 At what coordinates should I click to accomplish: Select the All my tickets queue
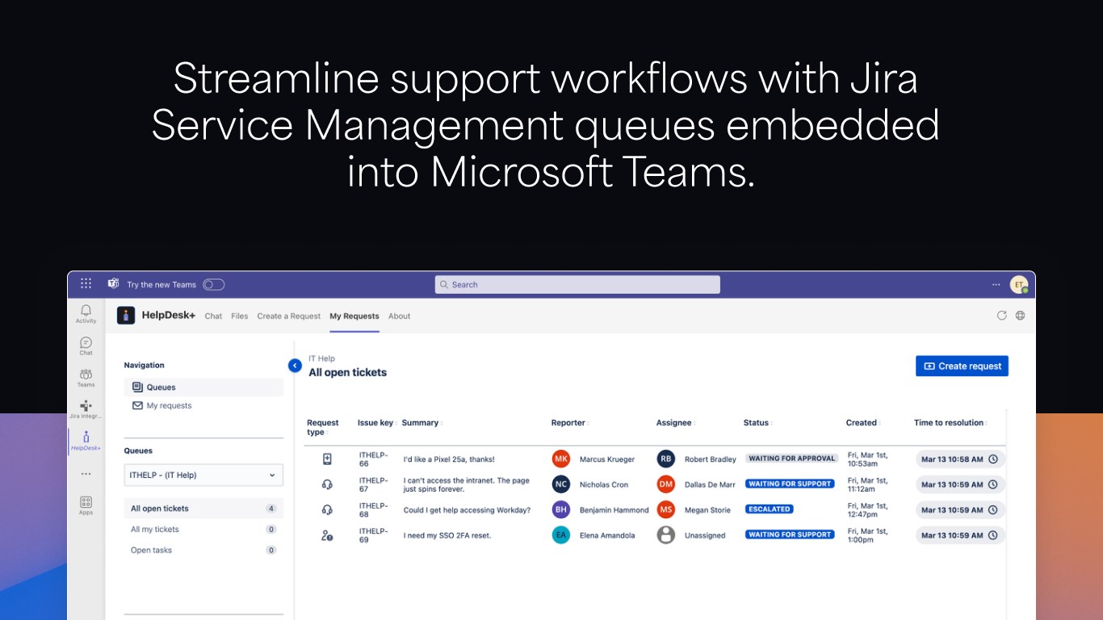coord(203,530)
